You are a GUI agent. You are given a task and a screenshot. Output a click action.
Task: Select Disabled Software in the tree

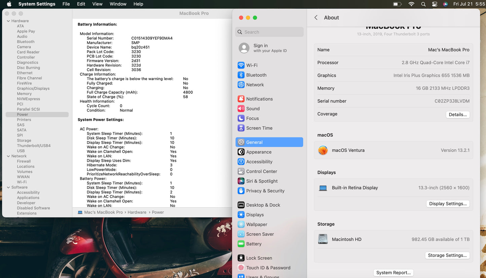coord(33,208)
